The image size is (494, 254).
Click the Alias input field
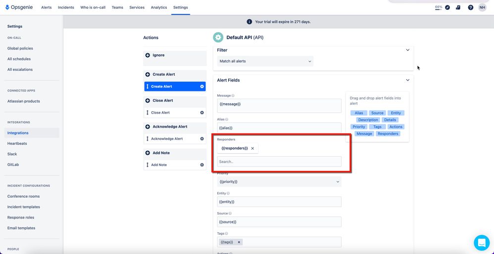coord(279,128)
